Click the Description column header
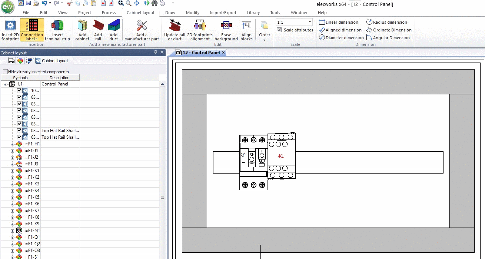The width and height of the screenshot is (485, 259). 60,78
